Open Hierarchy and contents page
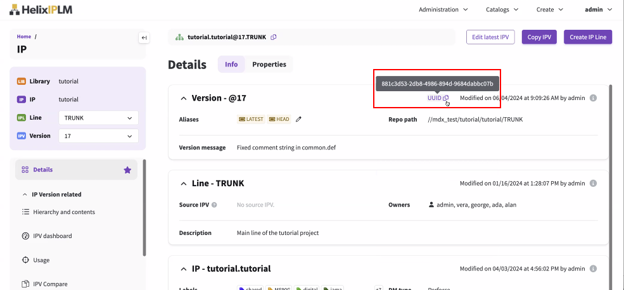 tap(63, 212)
